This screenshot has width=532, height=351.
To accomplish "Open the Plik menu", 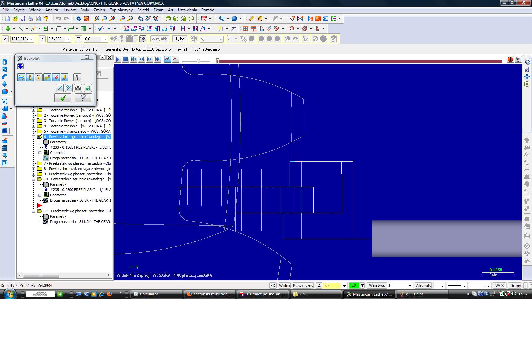I will [6, 10].
